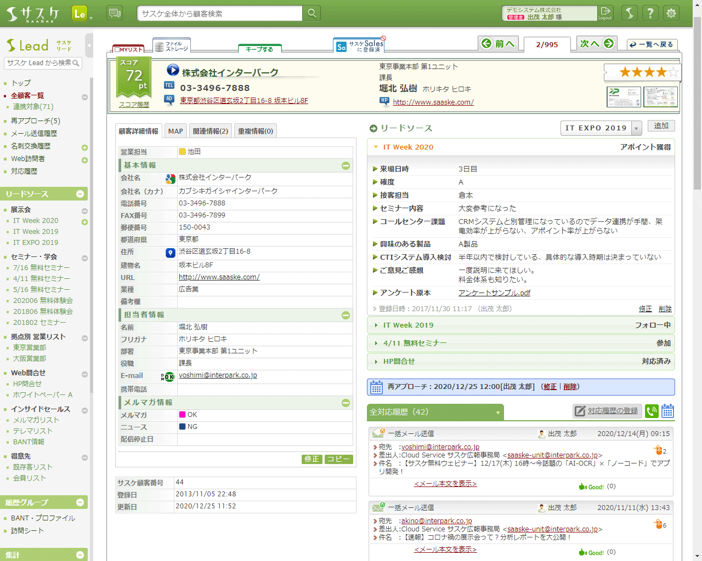Expand the 4/11 無料セミナー lead source

376,344
